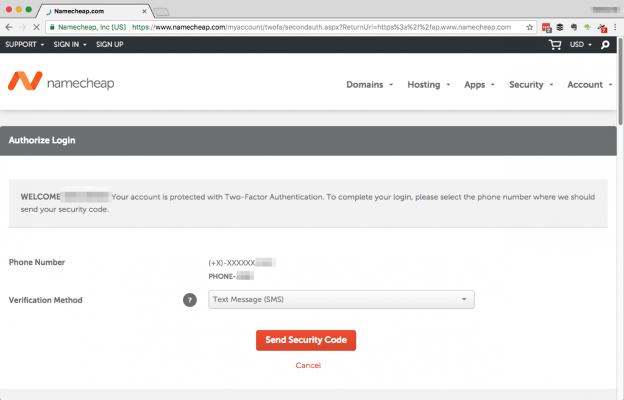Viewport: 624px width, 400px height.
Task: Bookmark this page with the star icon
Action: tap(530, 27)
